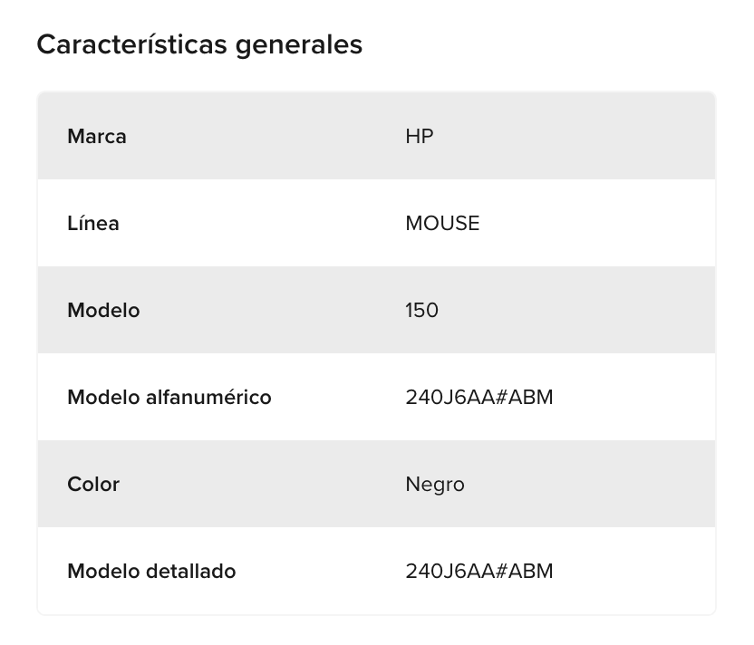Click the standalone "Modelo" label

(103, 311)
